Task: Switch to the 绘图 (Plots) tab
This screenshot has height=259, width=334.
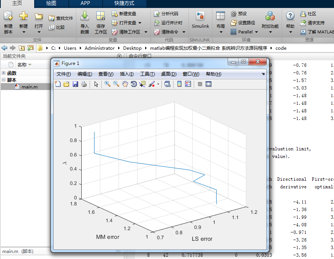Action: point(51,3)
